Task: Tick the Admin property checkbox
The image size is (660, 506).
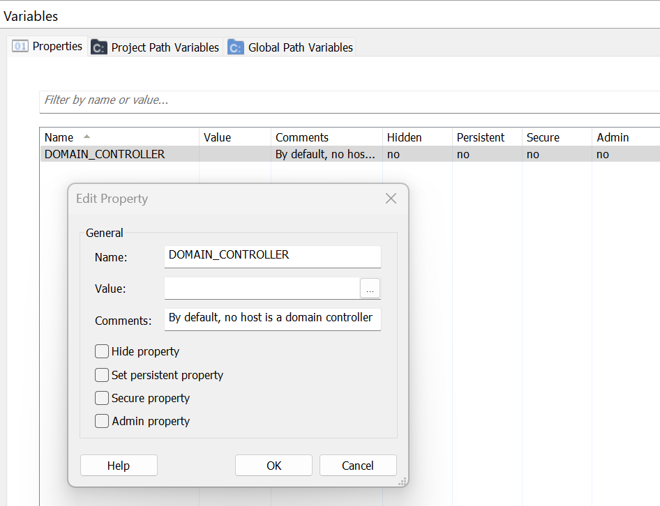Action: pyautogui.click(x=101, y=421)
